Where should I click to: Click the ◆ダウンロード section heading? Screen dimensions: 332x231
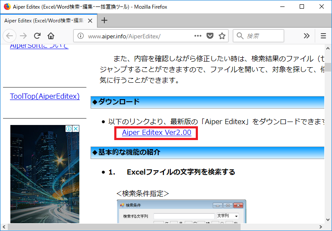tap(116, 102)
